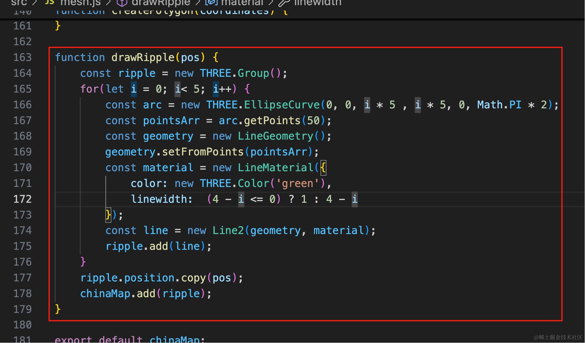The image size is (585, 343).
Task: Click the 'ripple' variable on line 164
Action: 137,73
